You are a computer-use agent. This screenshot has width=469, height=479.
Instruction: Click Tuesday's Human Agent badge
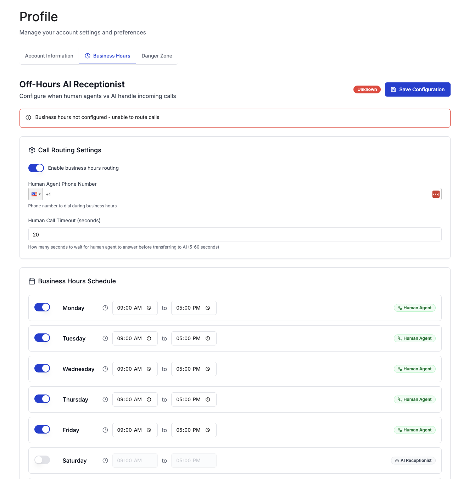415,338
